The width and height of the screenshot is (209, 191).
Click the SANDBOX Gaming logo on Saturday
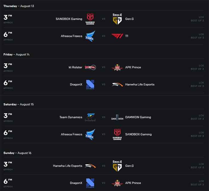(117, 134)
